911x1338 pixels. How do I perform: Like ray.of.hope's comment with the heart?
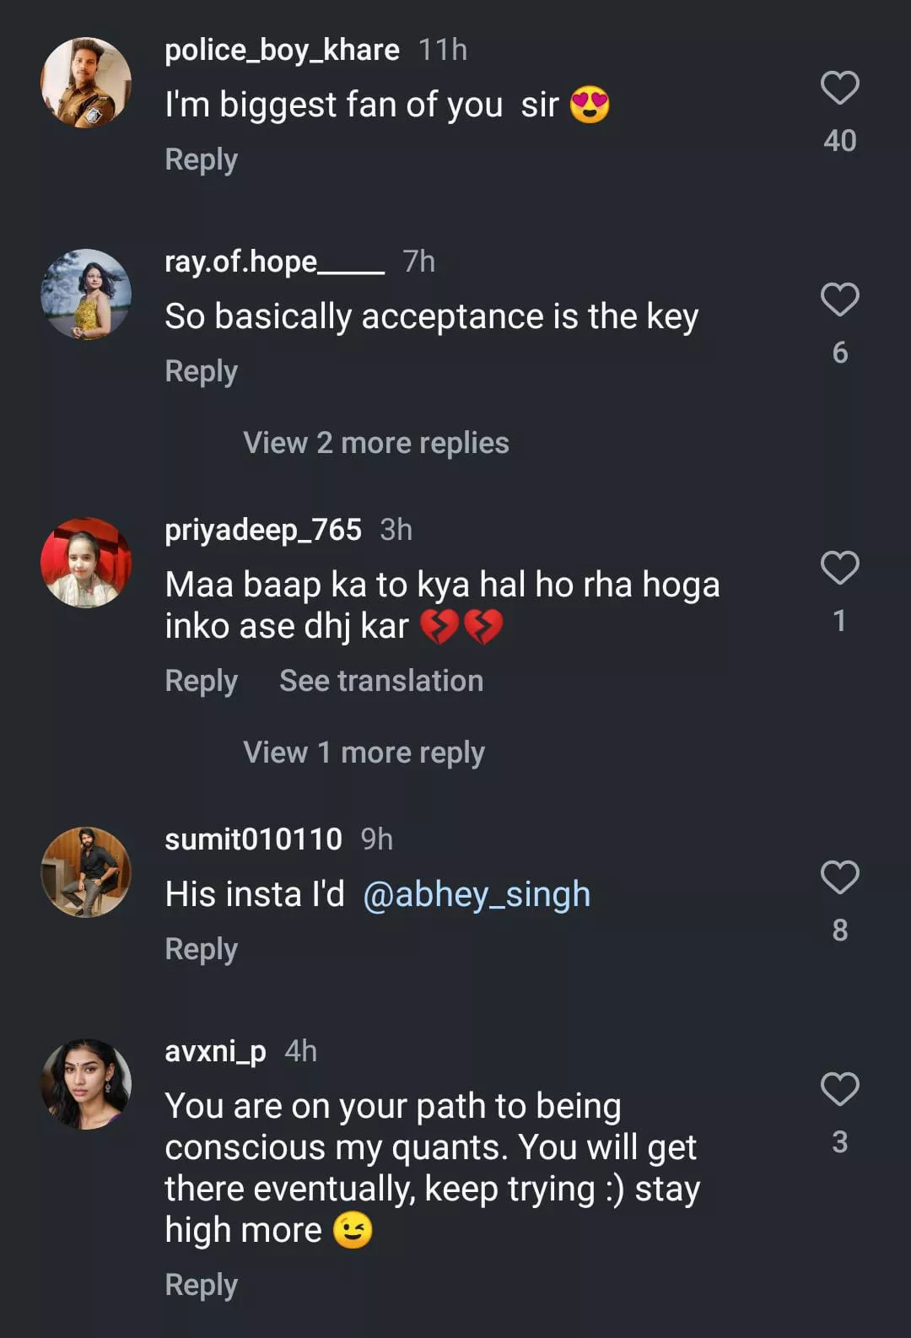pyautogui.click(x=839, y=299)
